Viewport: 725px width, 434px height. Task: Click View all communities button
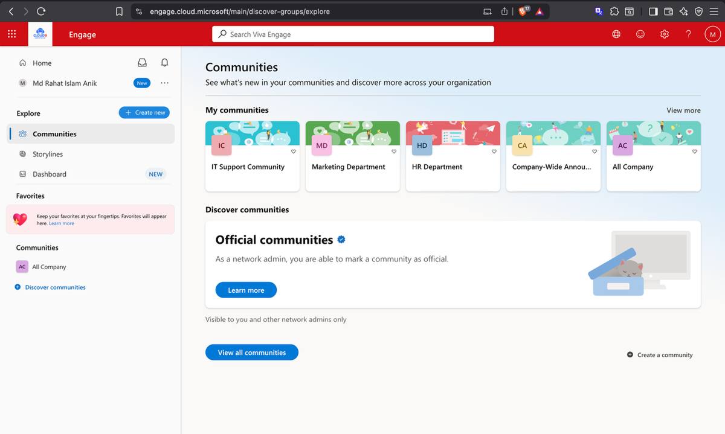click(x=252, y=353)
